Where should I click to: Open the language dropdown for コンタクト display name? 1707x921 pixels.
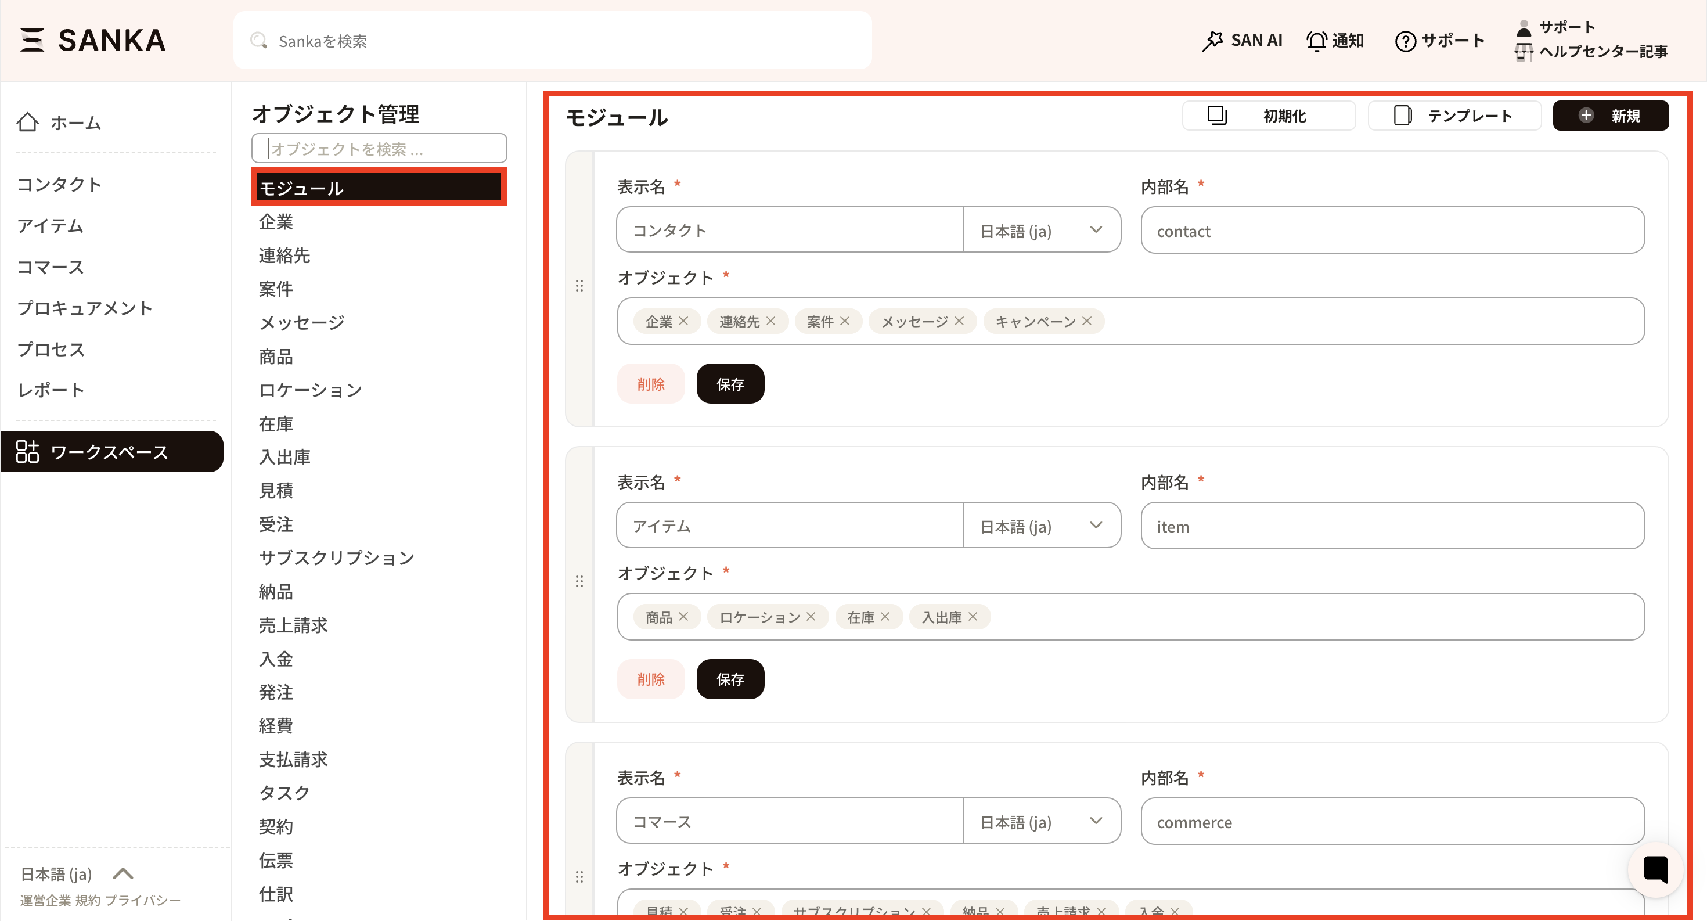point(1042,230)
